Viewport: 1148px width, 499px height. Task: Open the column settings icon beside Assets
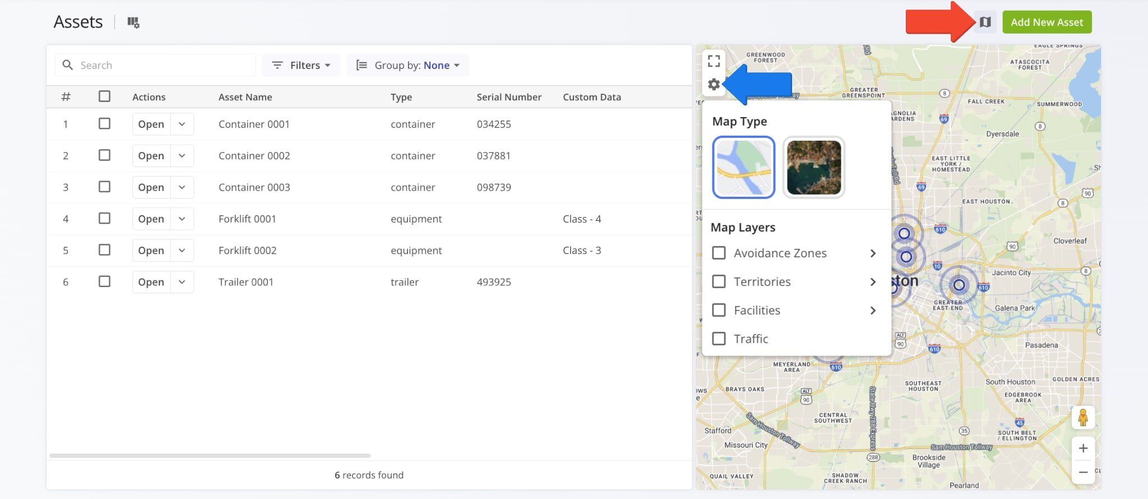click(133, 22)
